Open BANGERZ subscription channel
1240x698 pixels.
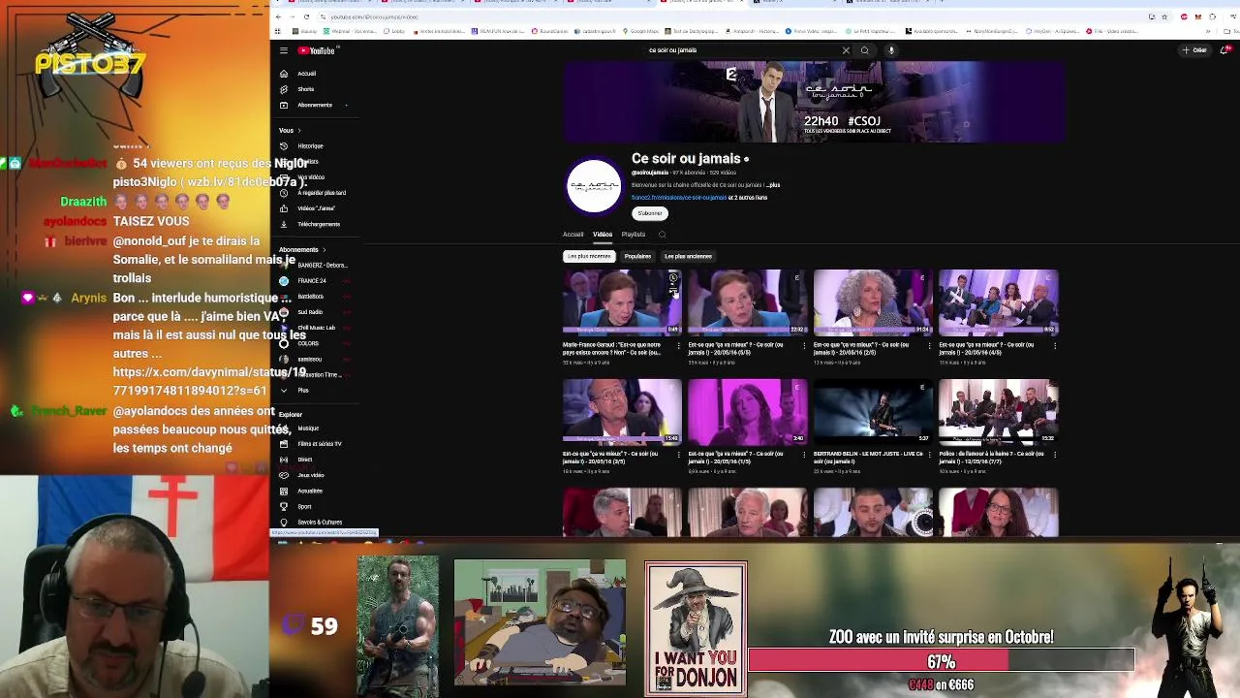(x=315, y=266)
